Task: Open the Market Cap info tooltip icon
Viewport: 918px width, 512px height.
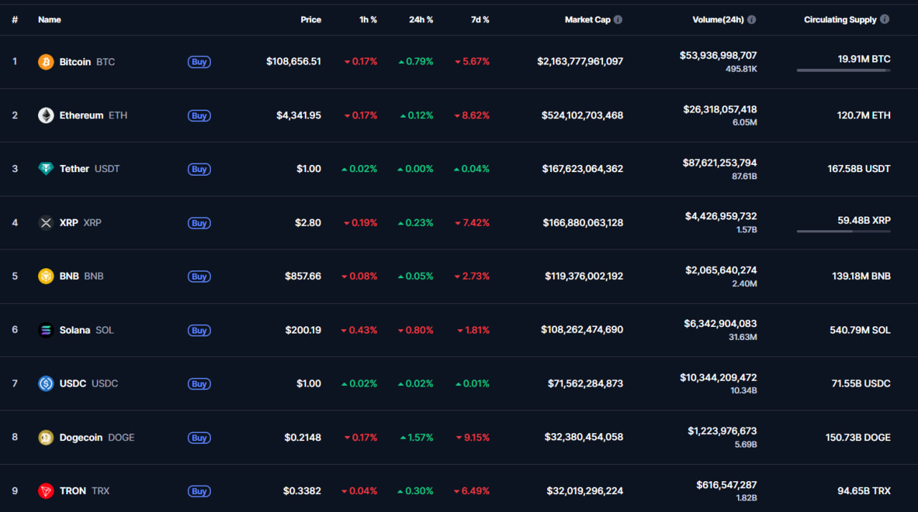Action: [x=618, y=20]
